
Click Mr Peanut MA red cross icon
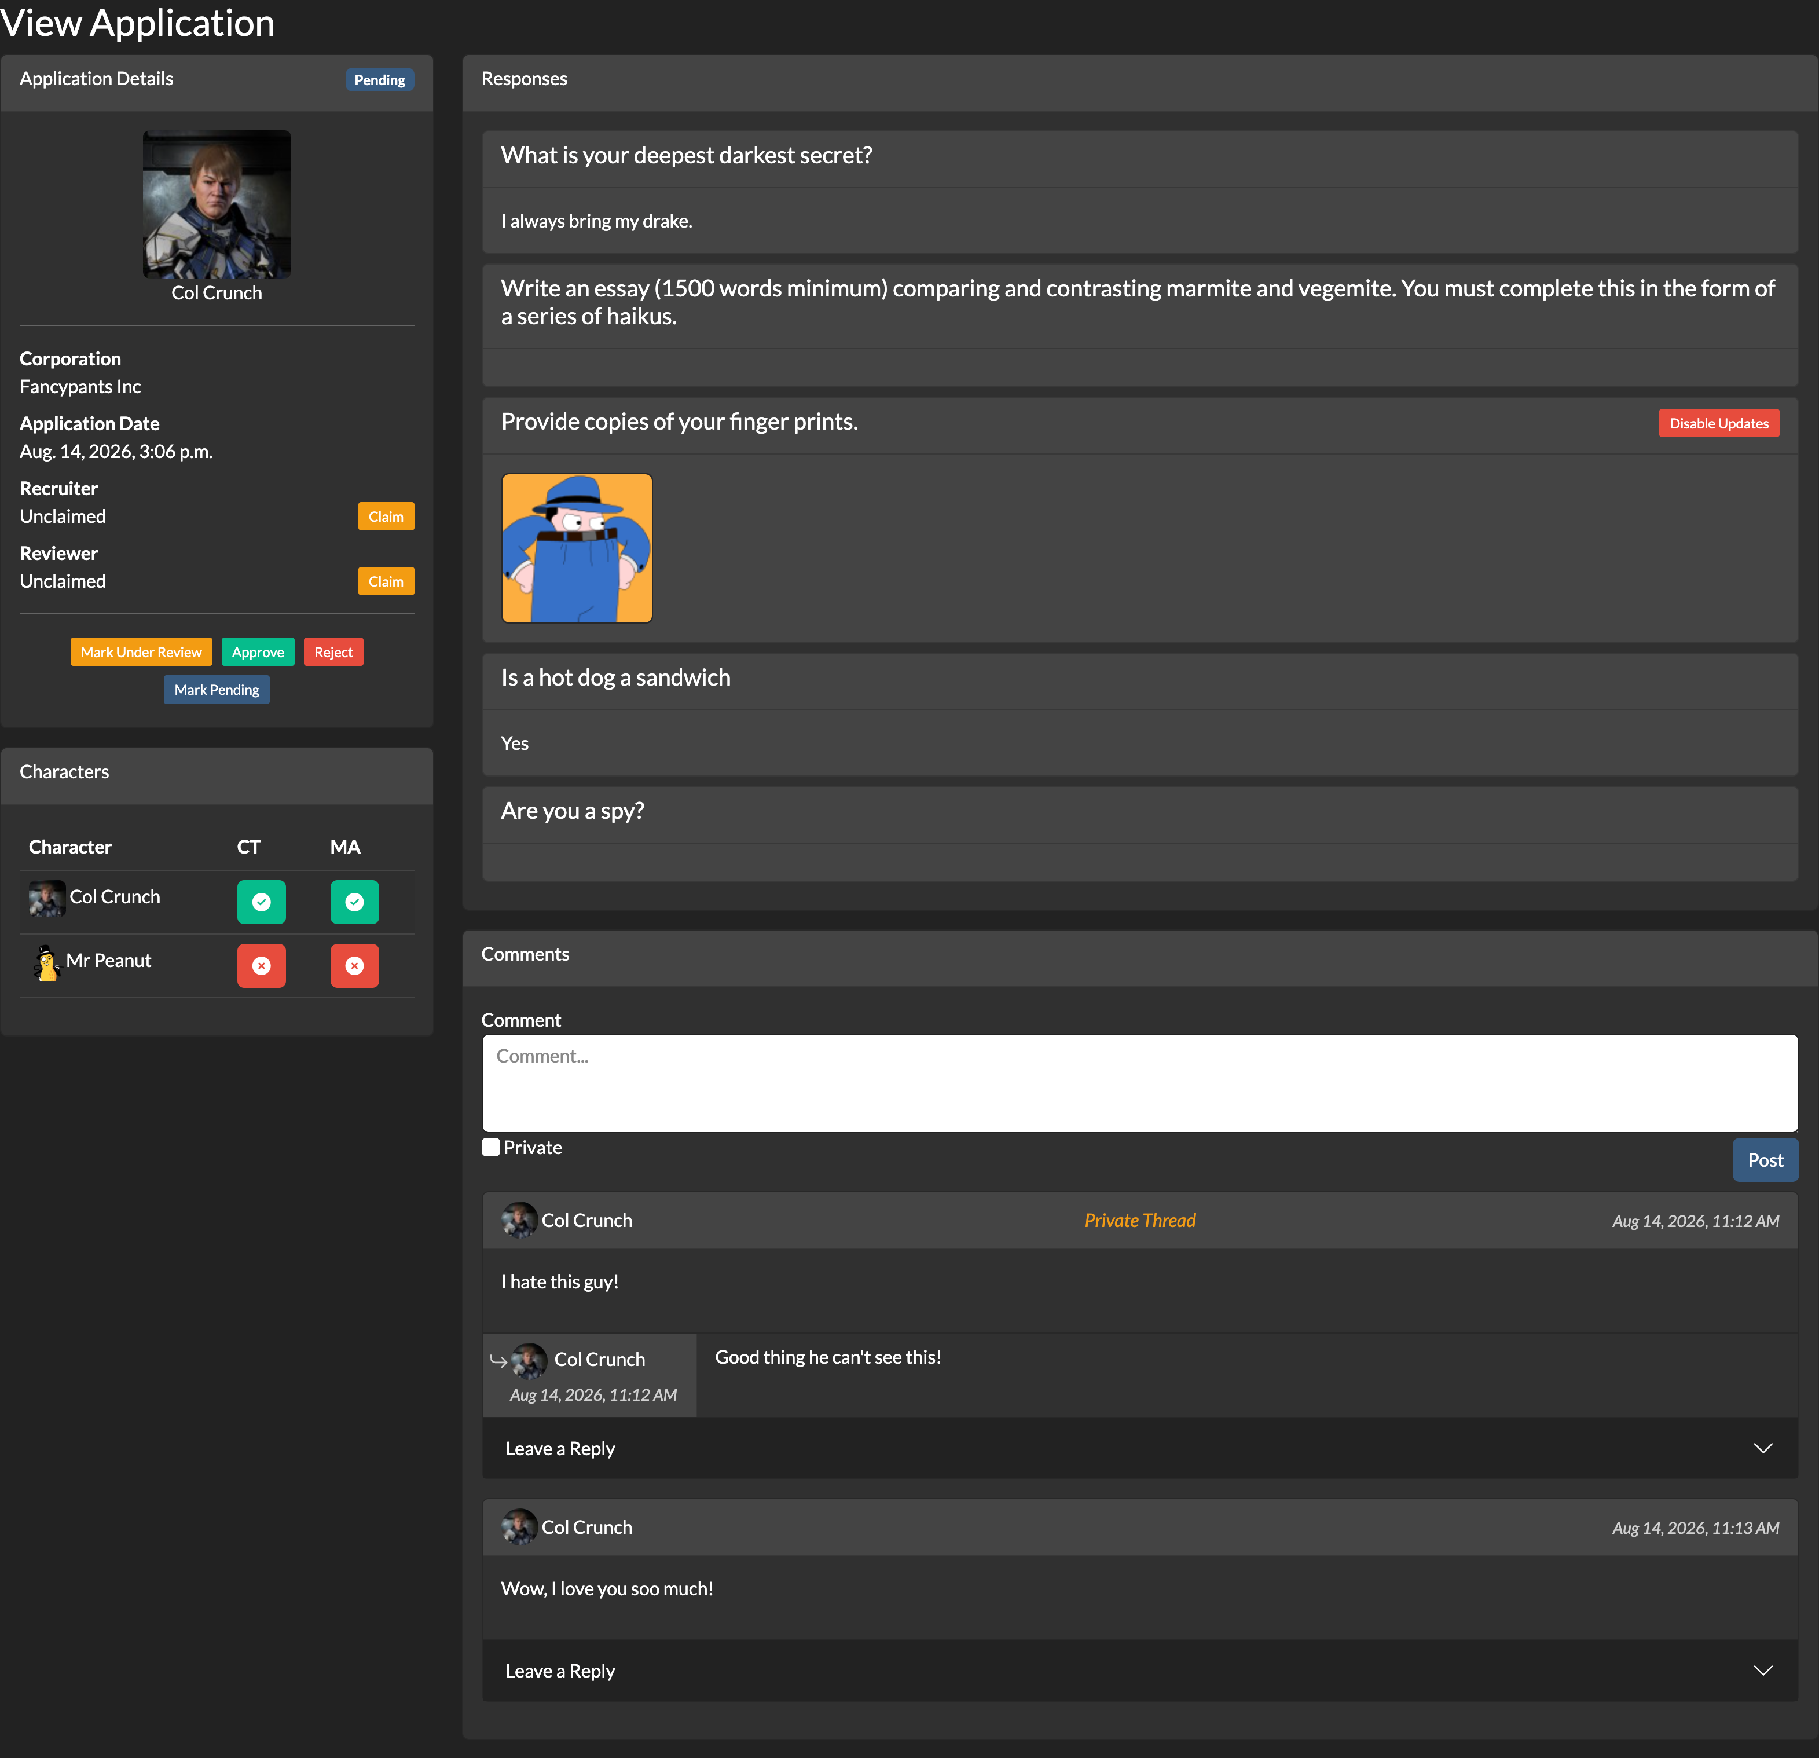354,965
